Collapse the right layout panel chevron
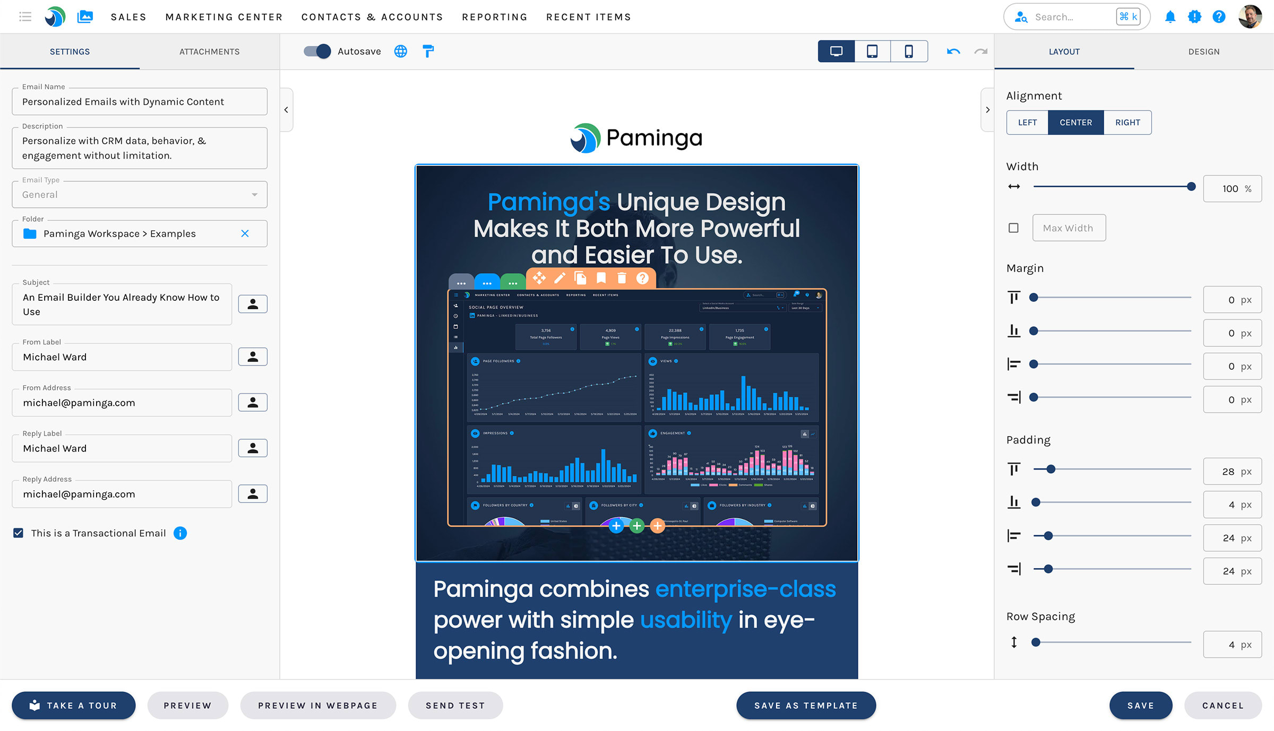The width and height of the screenshot is (1274, 731). tap(987, 110)
